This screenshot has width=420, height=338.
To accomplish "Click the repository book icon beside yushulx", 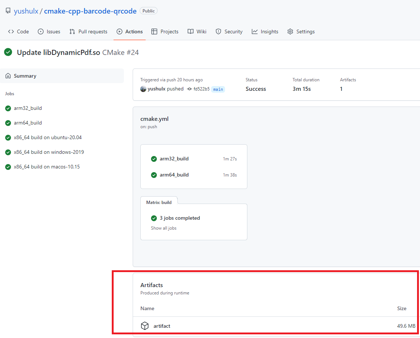I will 8,11.
